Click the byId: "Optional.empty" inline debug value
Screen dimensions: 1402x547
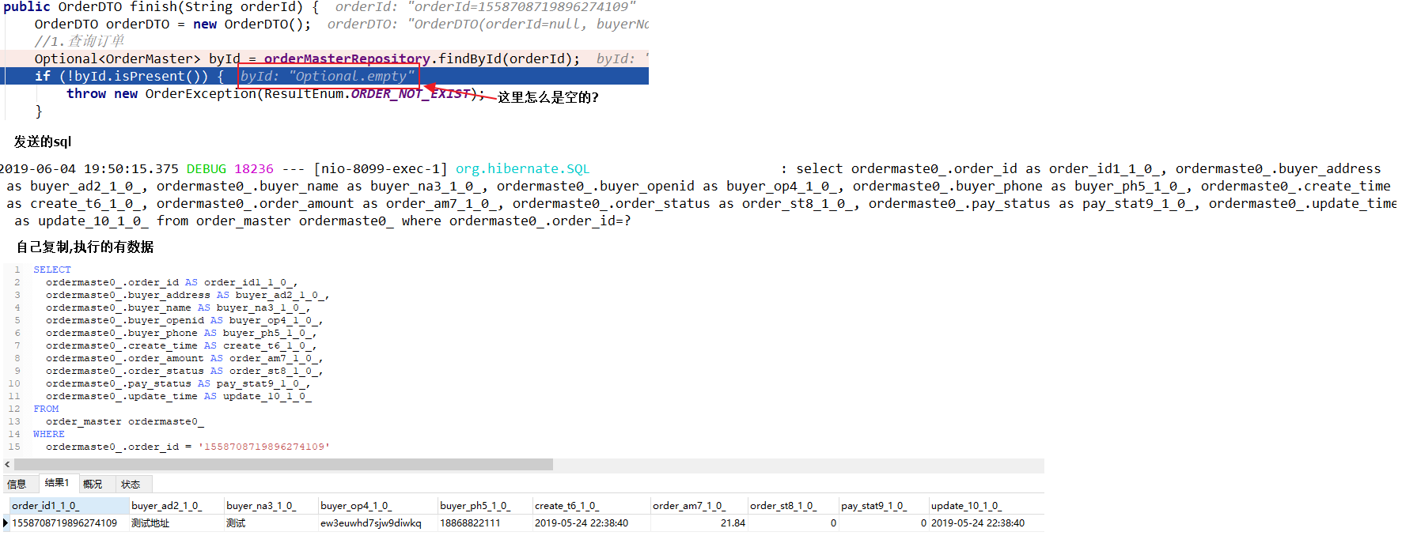(328, 76)
